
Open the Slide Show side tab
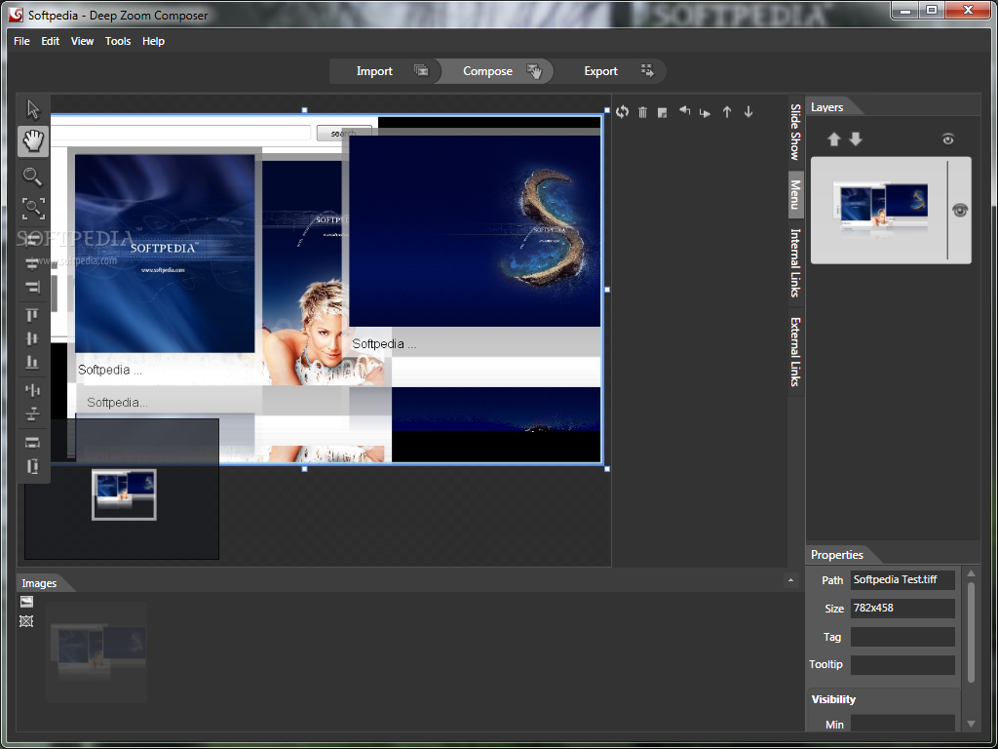[795, 132]
